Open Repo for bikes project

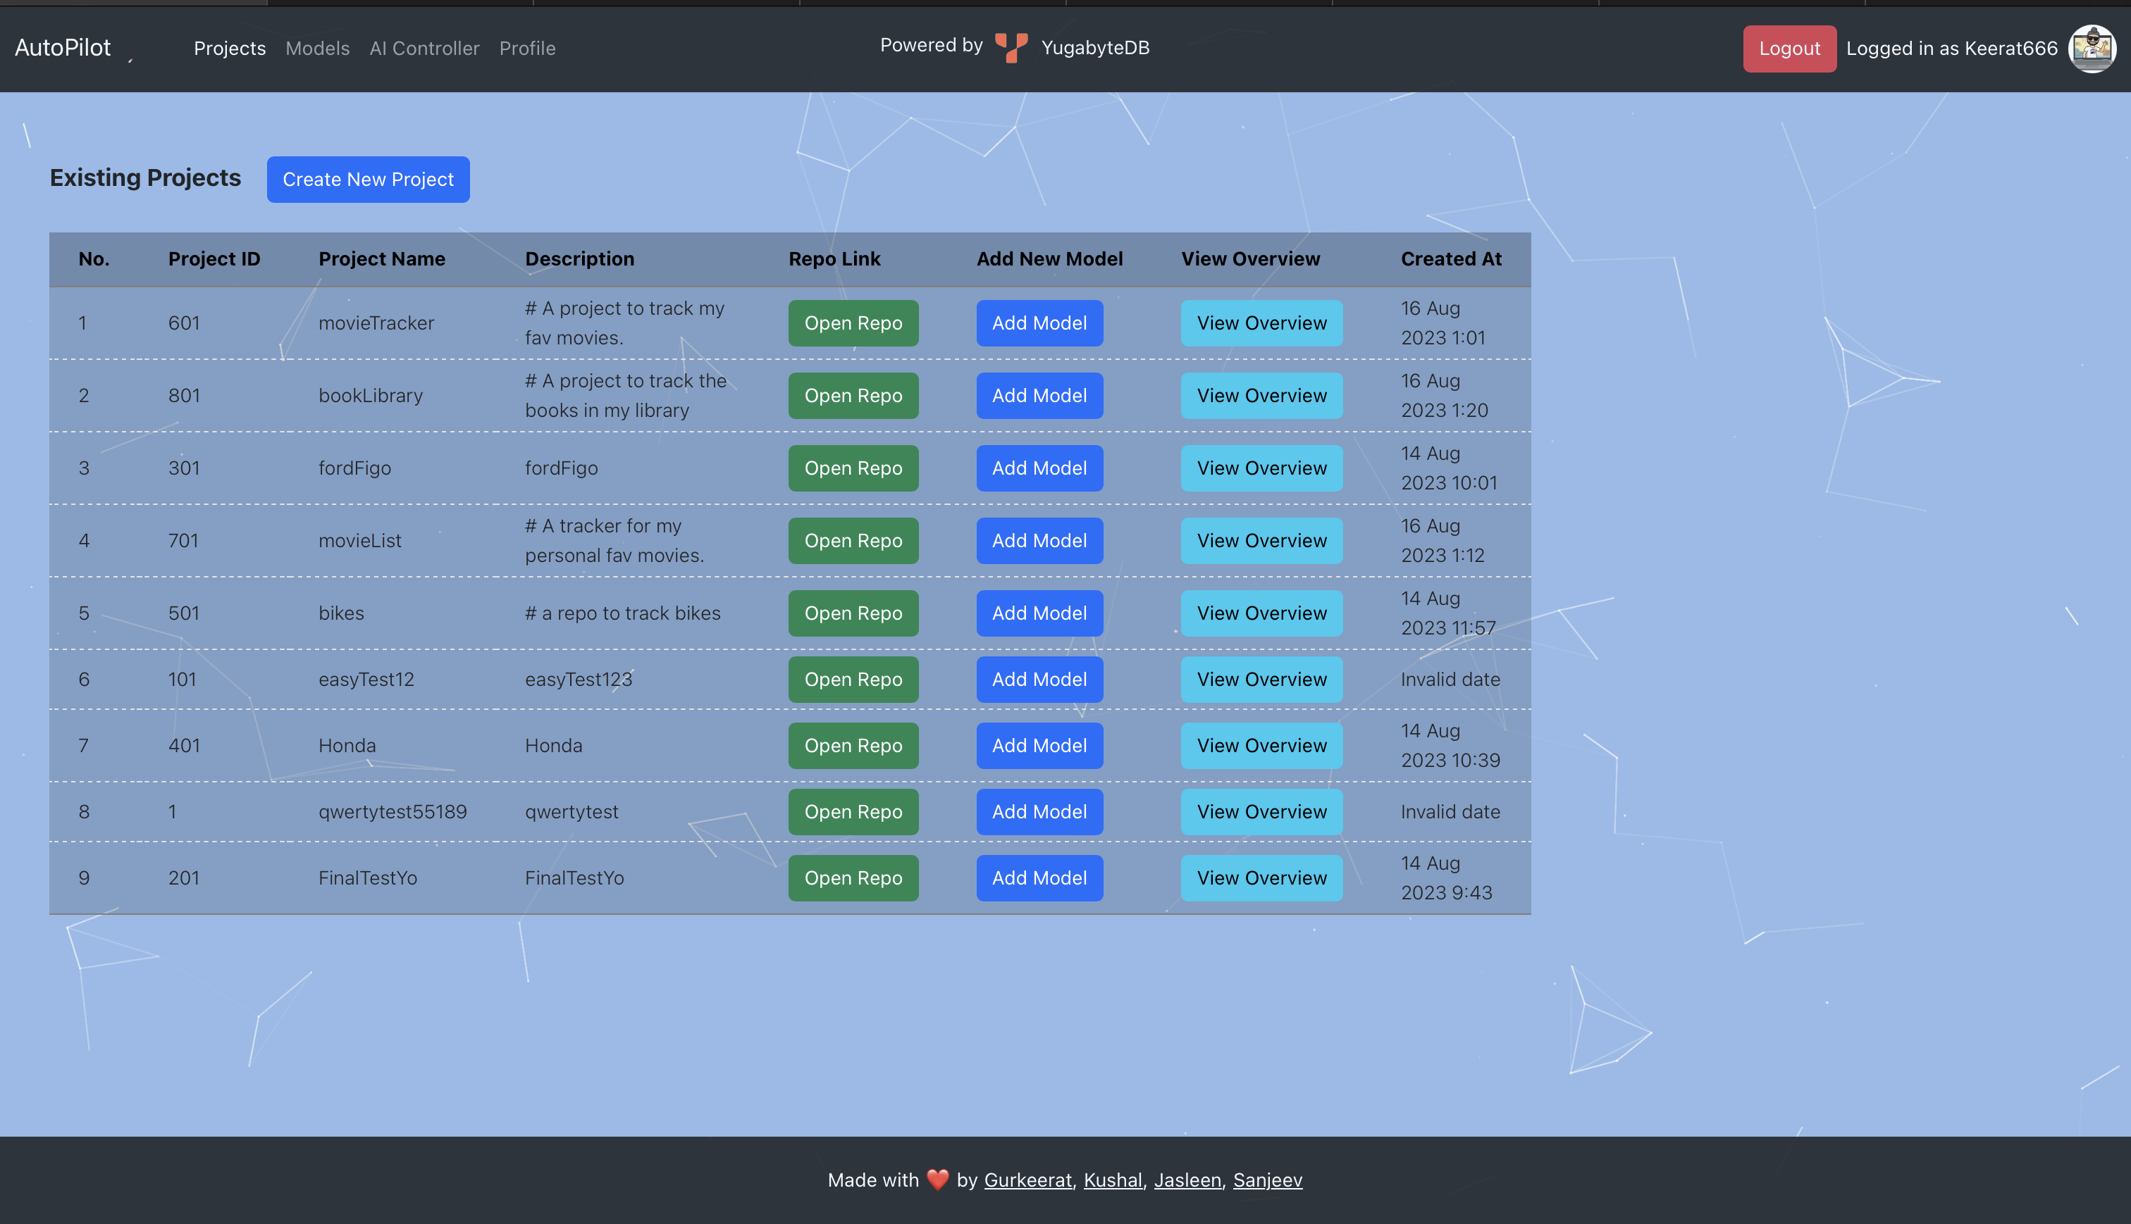click(x=853, y=613)
